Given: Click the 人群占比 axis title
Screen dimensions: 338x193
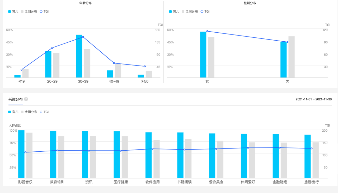Looking at the screenshot, I should [15, 125].
